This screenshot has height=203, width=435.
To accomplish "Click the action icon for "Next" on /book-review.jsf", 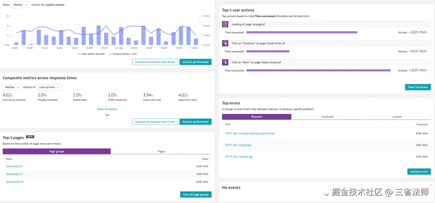I will (x=225, y=63).
